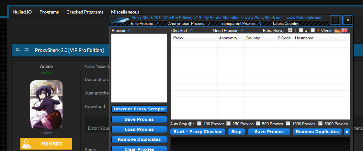The height and width of the screenshot is (151, 363).
Task: Click the Checked counter
Action: [x=182, y=31]
